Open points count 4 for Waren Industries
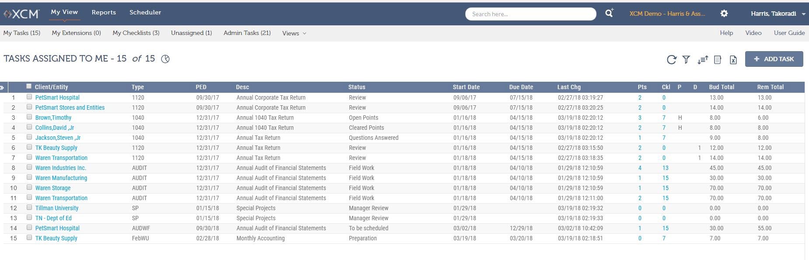Image resolution: width=809 pixels, height=260 pixels. pyautogui.click(x=640, y=168)
